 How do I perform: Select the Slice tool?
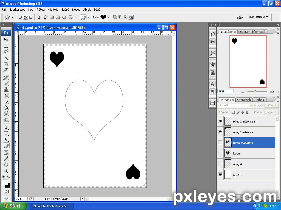(6, 70)
